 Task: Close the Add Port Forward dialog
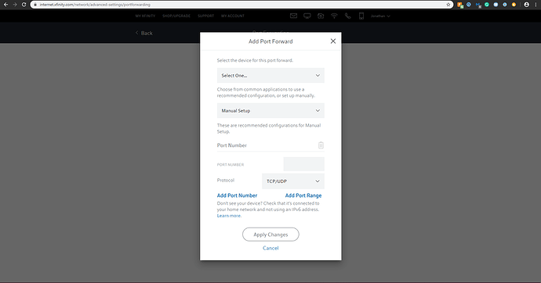point(333,41)
